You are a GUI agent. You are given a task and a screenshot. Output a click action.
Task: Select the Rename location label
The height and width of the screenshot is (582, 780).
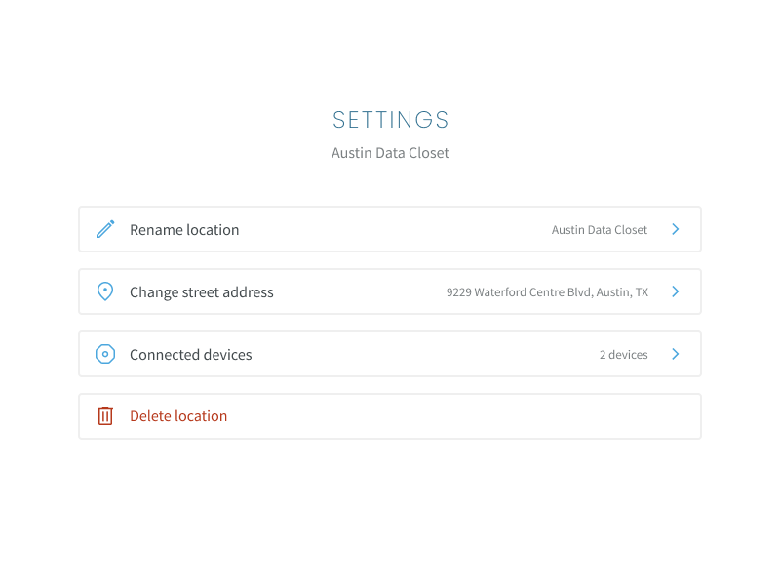coord(184,230)
